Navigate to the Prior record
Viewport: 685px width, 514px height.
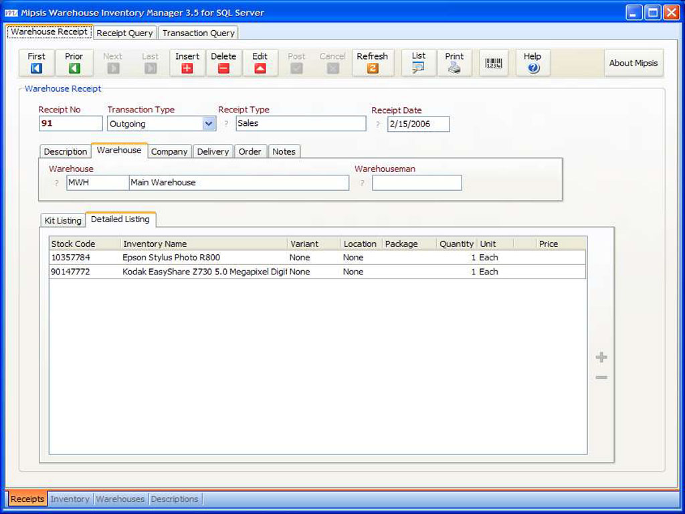point(74,63)
